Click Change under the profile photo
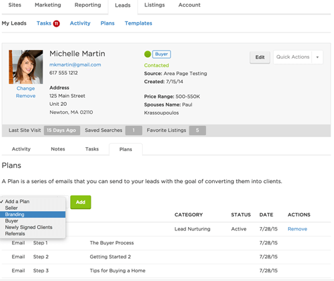This screenshot has height=281, width=334. point(25,89)
